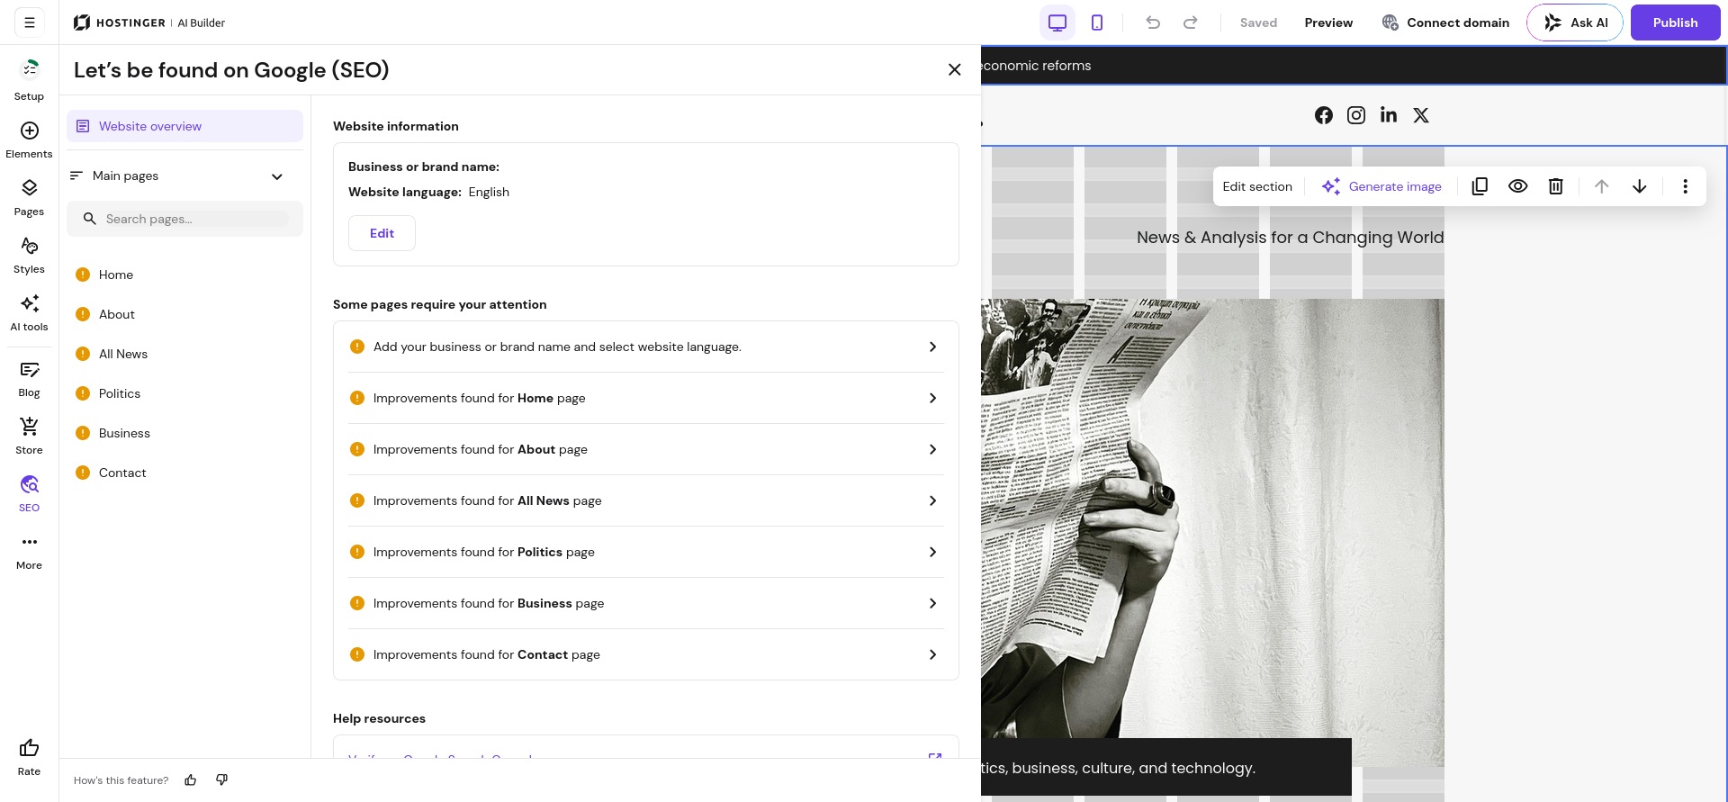Viewport: 1728px width, 802px height.
Task: Expand improvements for Politics page
Action: tap(646, 552)
